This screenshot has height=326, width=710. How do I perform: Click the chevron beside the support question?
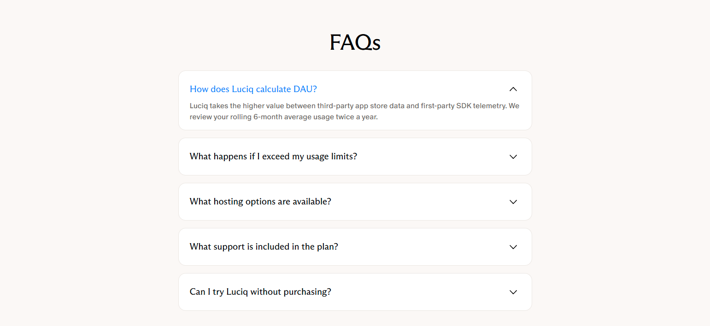tap(513, 247)
